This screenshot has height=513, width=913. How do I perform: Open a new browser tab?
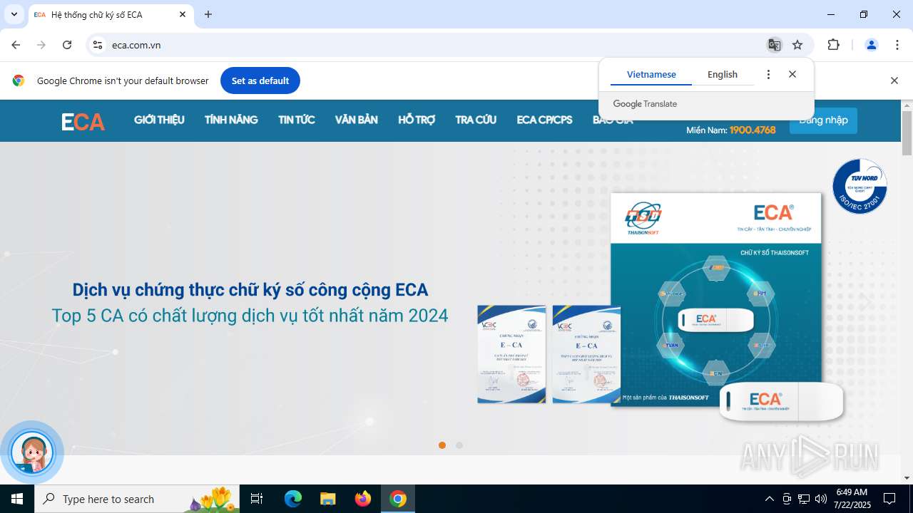(208, 14)
